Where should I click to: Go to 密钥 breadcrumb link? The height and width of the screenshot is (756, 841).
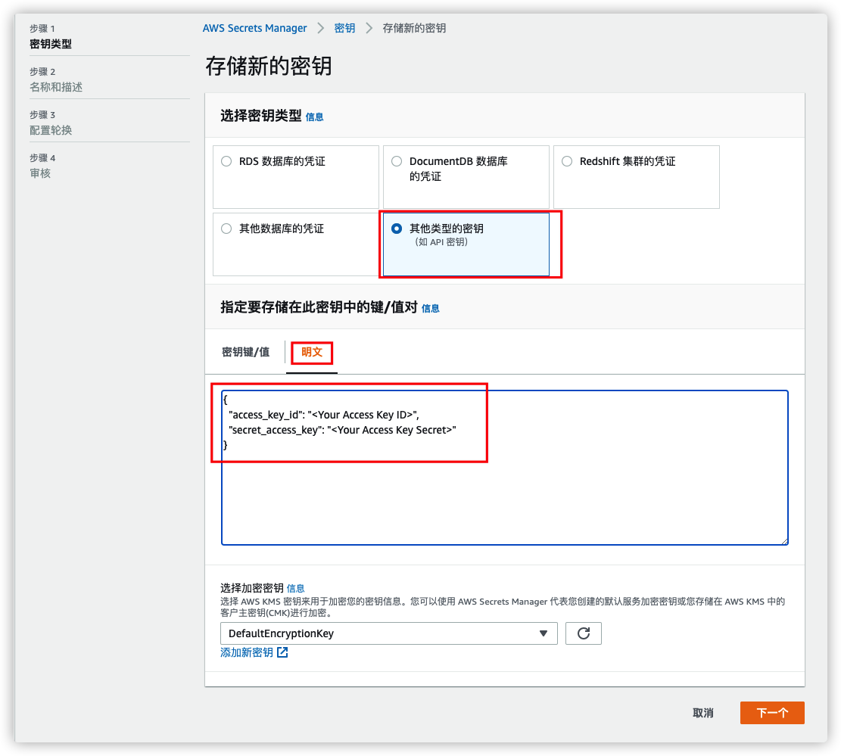tap(344, 28)
